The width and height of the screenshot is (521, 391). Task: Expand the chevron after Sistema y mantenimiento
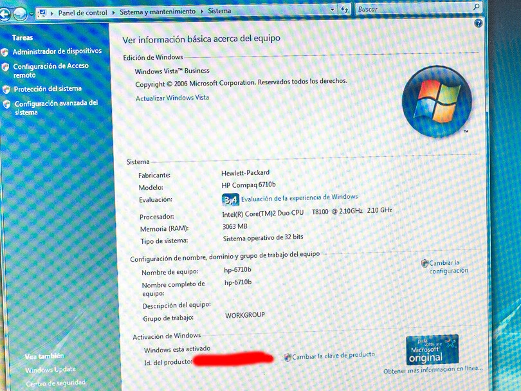click(x=202, y=12)
